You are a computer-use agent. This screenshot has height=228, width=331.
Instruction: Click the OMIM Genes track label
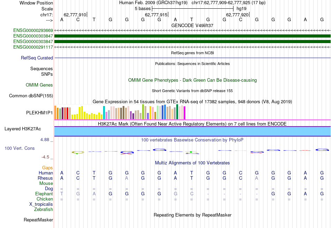point(39,85)
